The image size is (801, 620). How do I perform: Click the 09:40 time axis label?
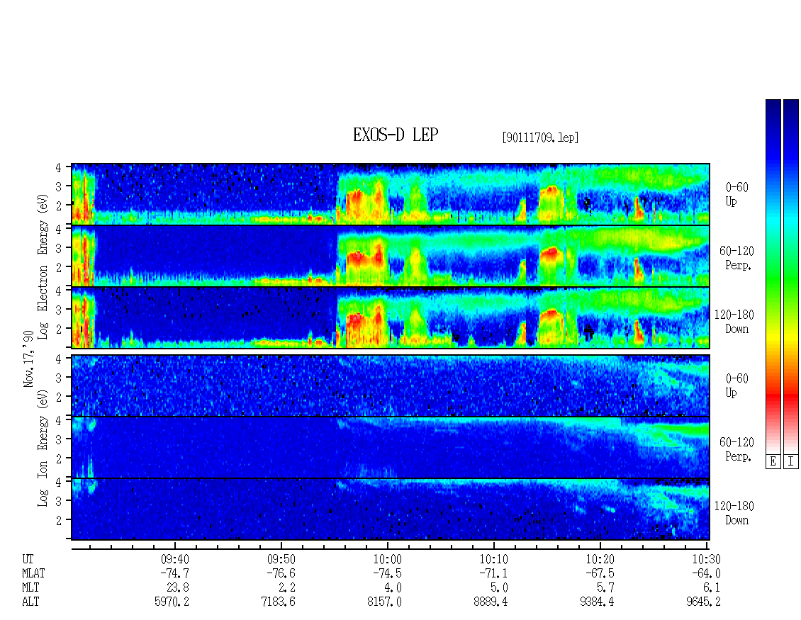point(174,559)
